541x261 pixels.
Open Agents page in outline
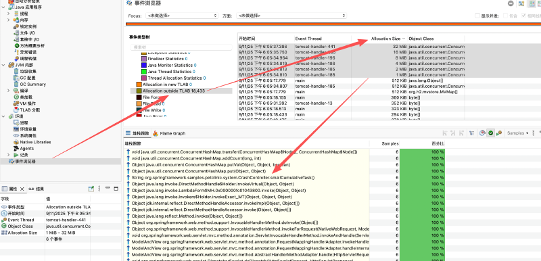(x=27, y=148)
